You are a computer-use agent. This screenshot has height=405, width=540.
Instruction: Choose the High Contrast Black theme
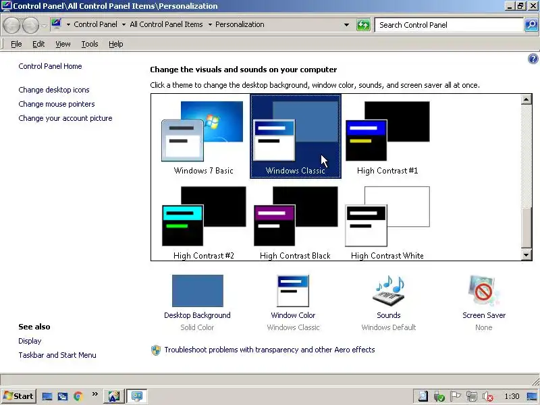coord(296,222)
